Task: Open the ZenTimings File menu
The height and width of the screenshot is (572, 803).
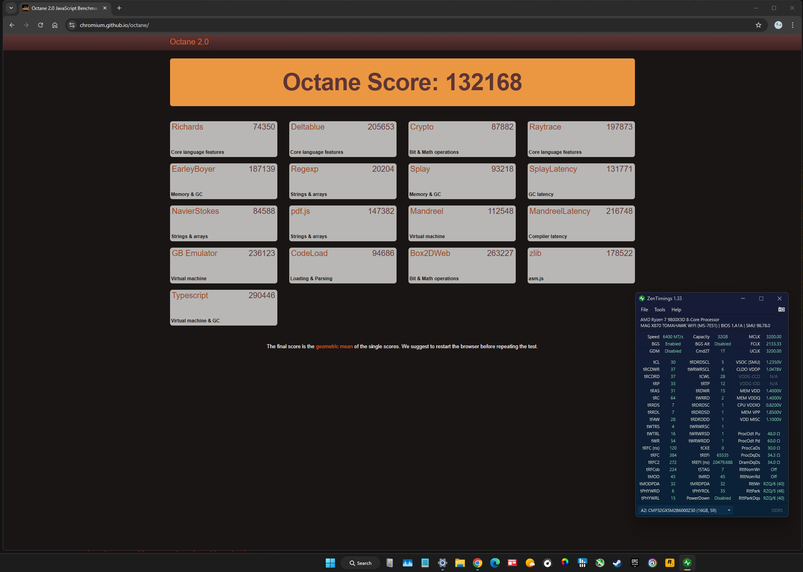Action: point(644,310)
